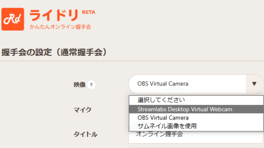Click the orange Rd logo icon
The image size is (264, 148).
click(13, 19)
